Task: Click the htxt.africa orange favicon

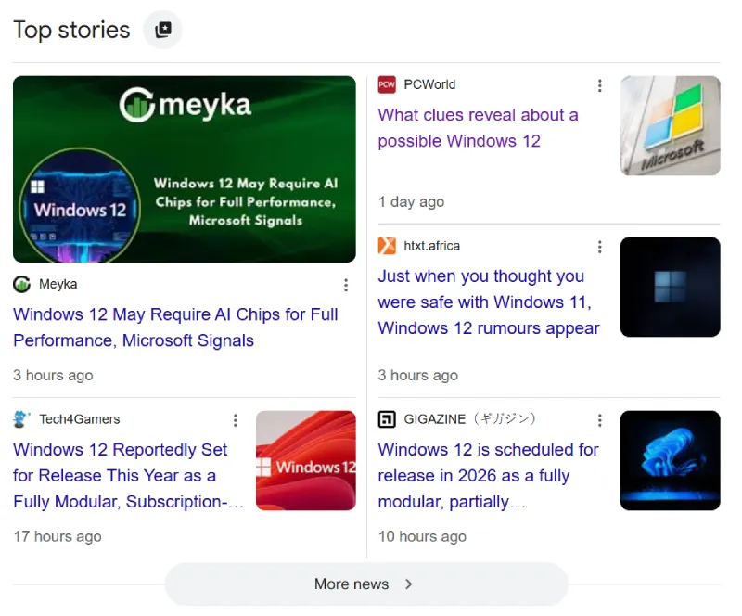Action: point(387,246)
